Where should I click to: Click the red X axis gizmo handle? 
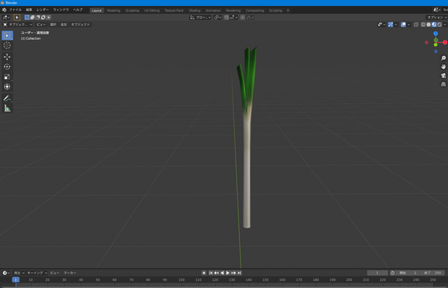445,42
